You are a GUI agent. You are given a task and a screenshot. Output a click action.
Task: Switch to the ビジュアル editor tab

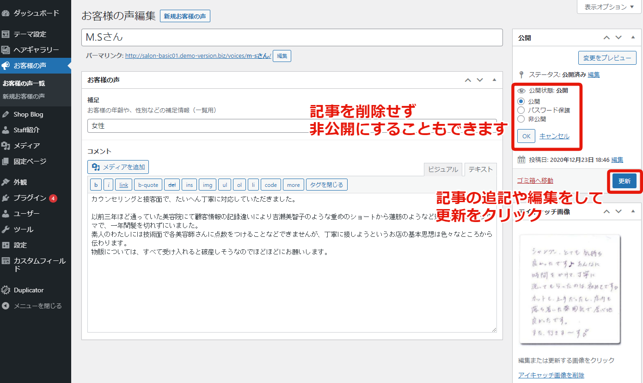pyautogui.click(x=443, y=169)
